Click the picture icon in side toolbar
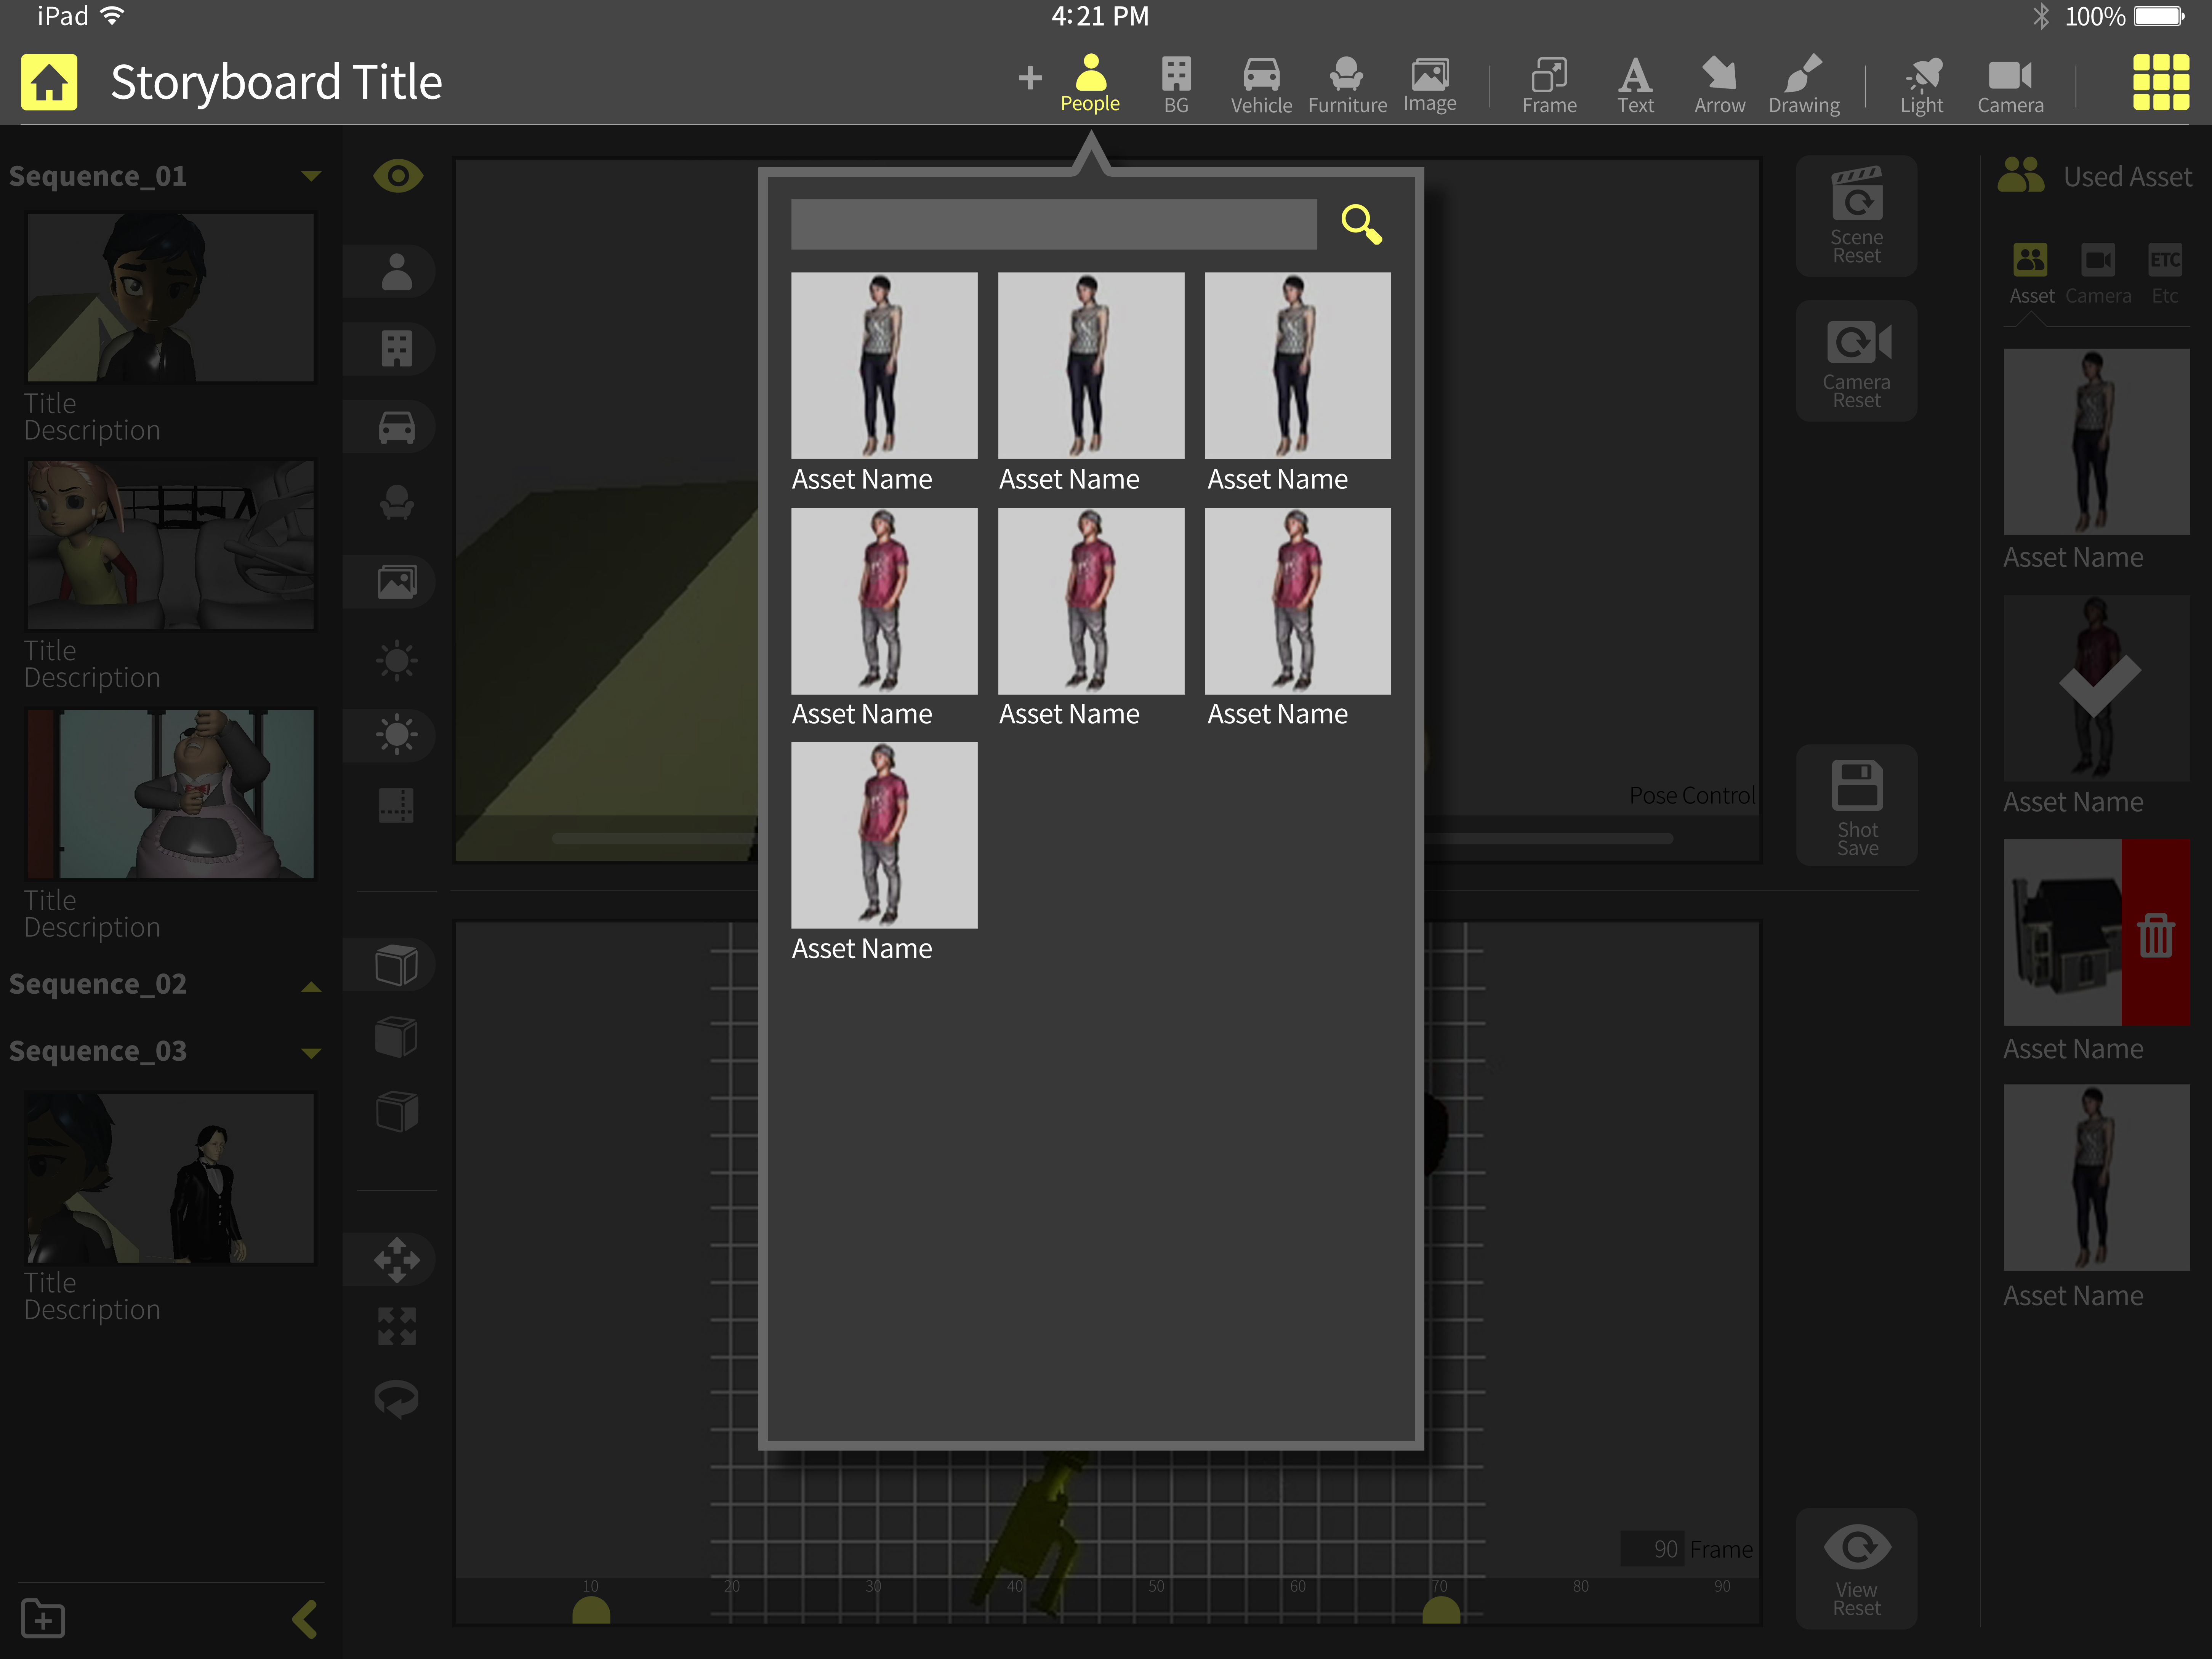 tap(397, 581)
